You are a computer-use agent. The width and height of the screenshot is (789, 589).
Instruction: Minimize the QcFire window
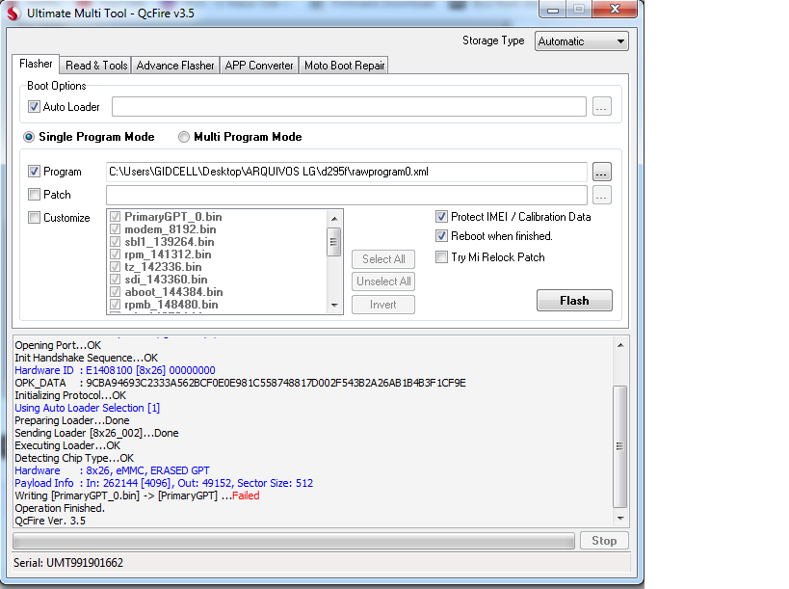tap(553, 10)
